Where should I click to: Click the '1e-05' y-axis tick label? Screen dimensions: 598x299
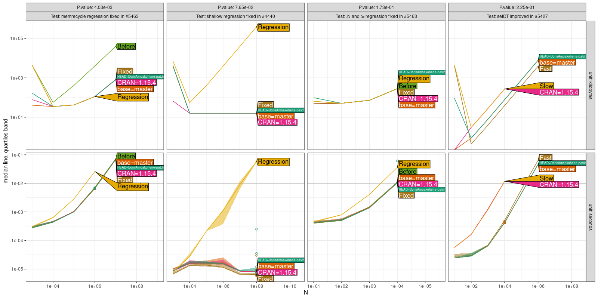coord(17,269)
